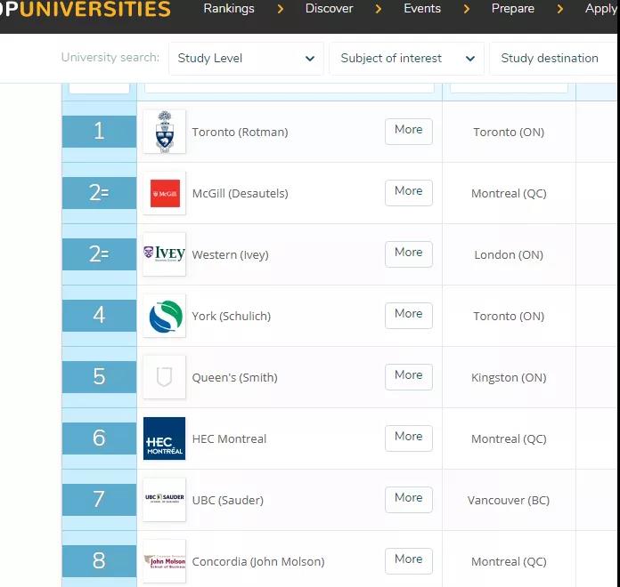Screen dimensions: 620x587
Task: Open More for HEC Montreal
Action: (x=409, y=438)
